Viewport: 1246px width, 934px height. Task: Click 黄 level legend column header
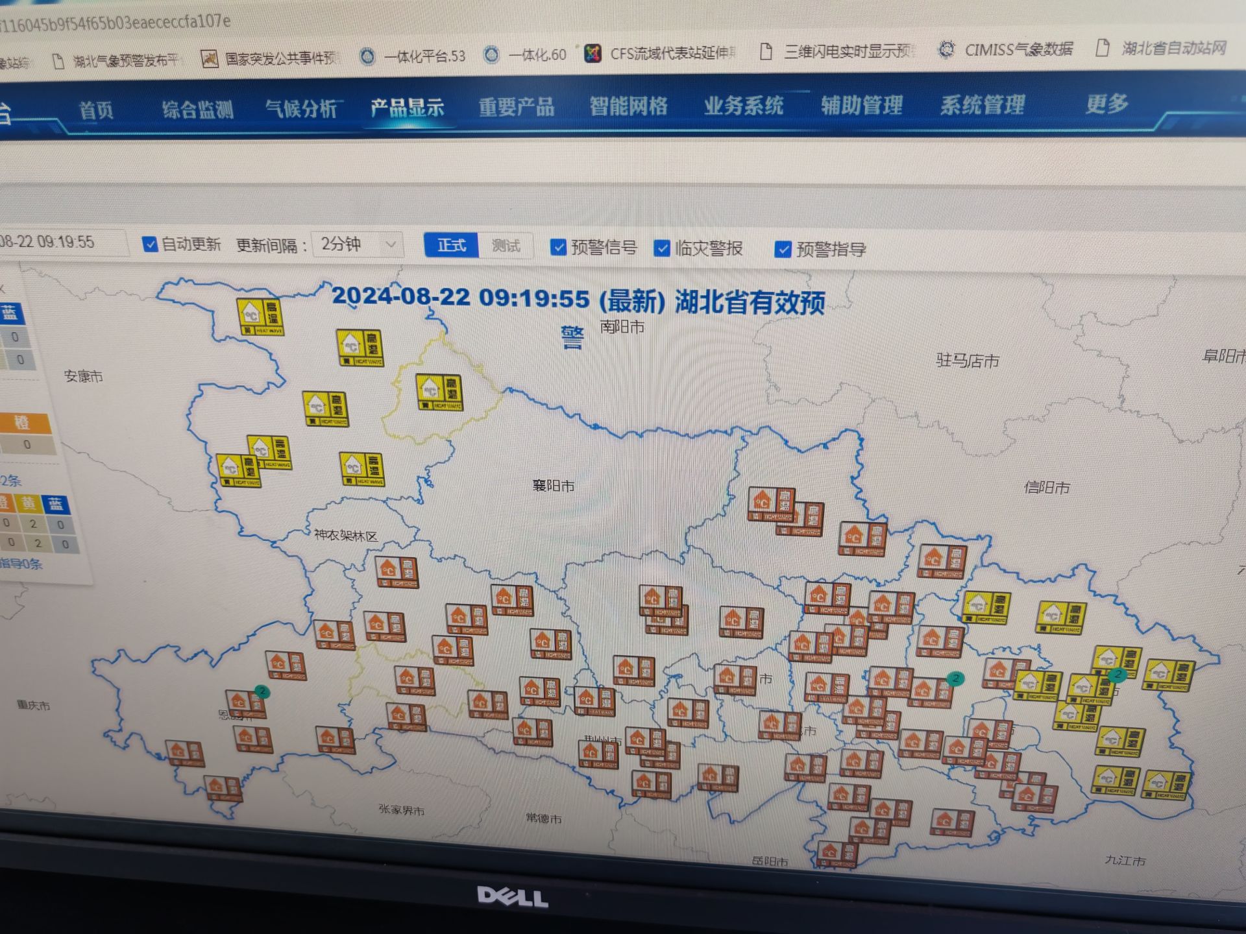pyautogui.click(x=29, y=503)
